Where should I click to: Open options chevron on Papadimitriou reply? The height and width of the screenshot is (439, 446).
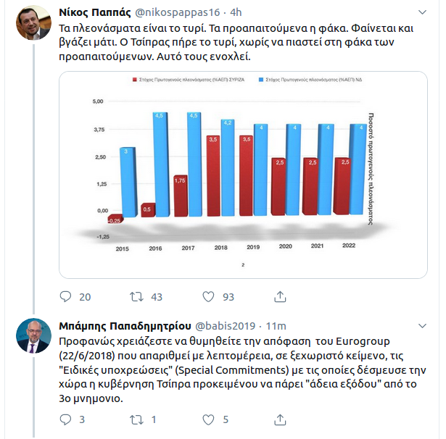tap(422, 325)
